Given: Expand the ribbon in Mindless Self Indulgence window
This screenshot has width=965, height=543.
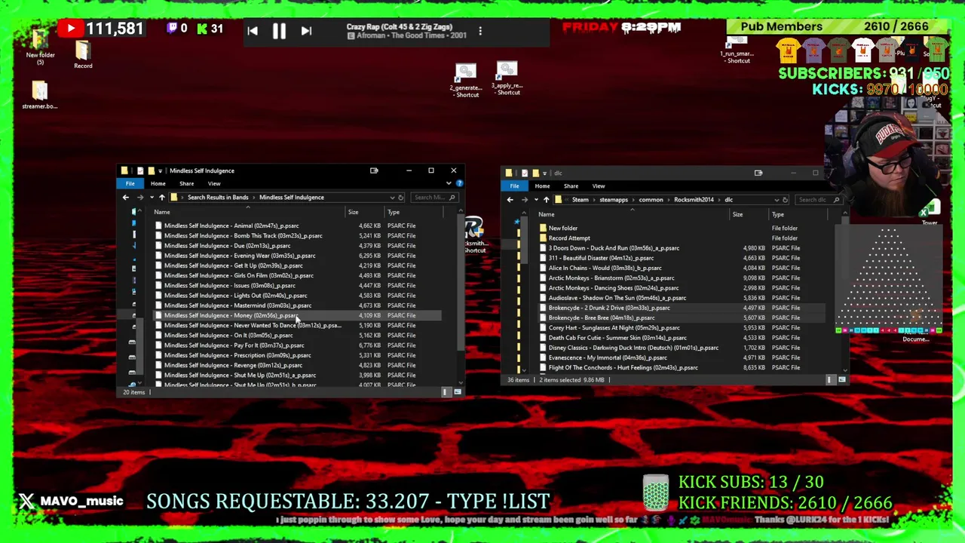Looking at the screenshot, I should tap(449, 183).
